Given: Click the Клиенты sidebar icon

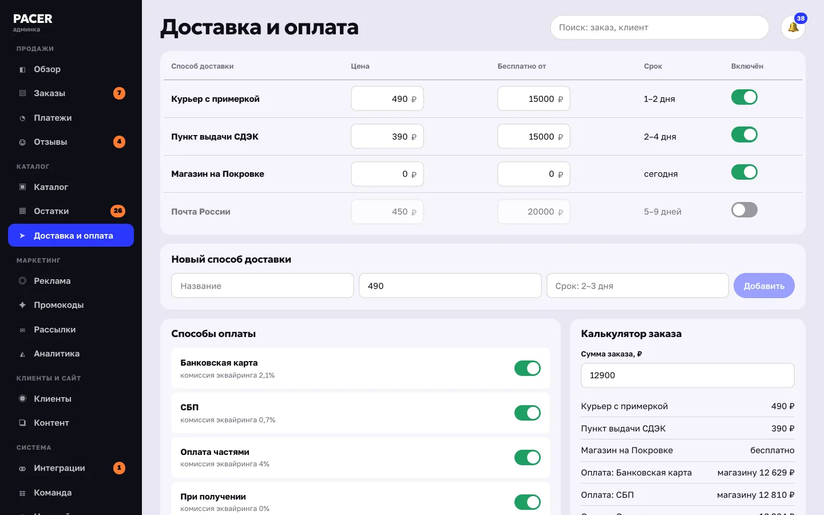Looking at the screenshot, I should 22,399.
